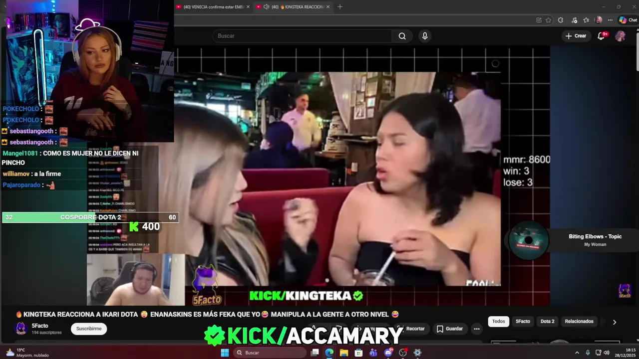Screen dimensions: 639x359
Task: Open browser extensions icon
Action: tap(561, 20)
